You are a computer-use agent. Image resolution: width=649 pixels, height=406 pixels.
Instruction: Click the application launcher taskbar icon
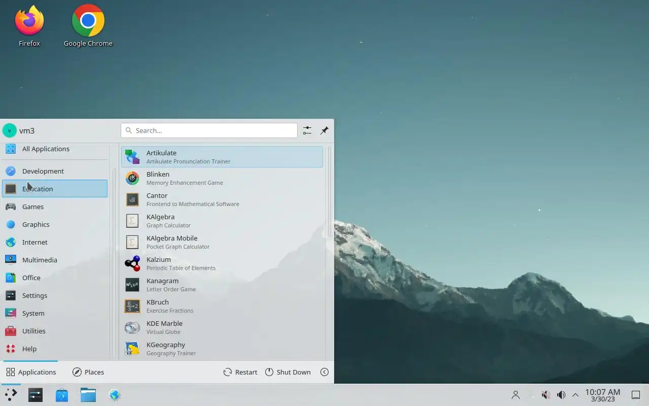[11, 395]
